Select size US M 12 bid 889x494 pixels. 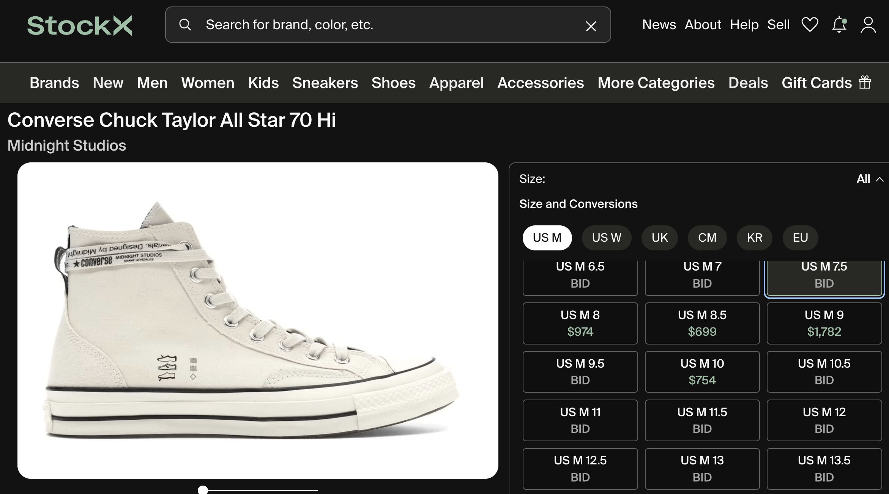pos(824,420)
